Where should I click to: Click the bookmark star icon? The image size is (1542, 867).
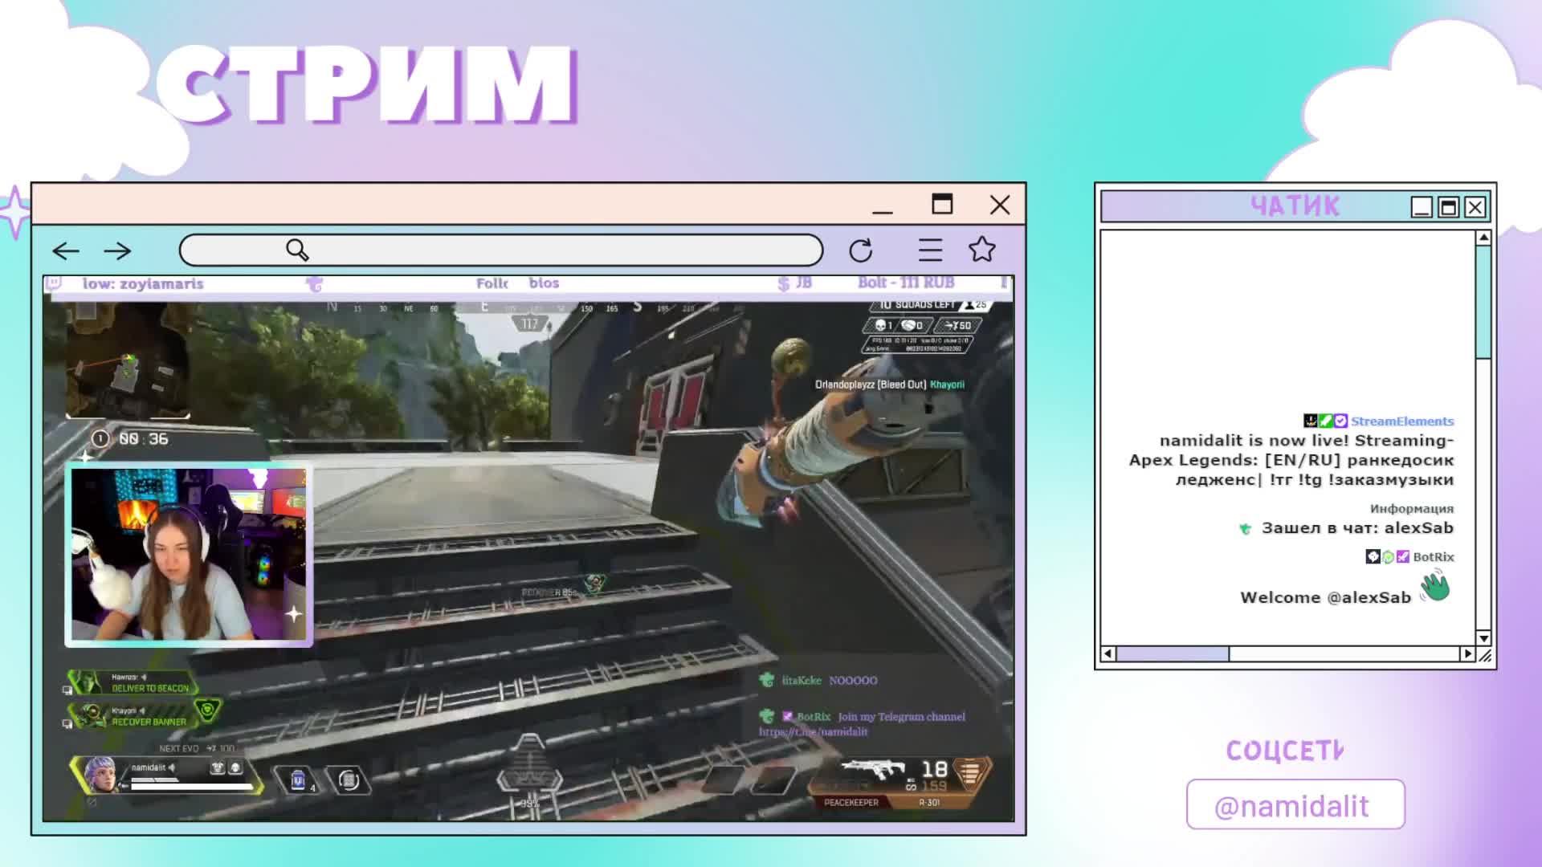click(x=981, y=250)
